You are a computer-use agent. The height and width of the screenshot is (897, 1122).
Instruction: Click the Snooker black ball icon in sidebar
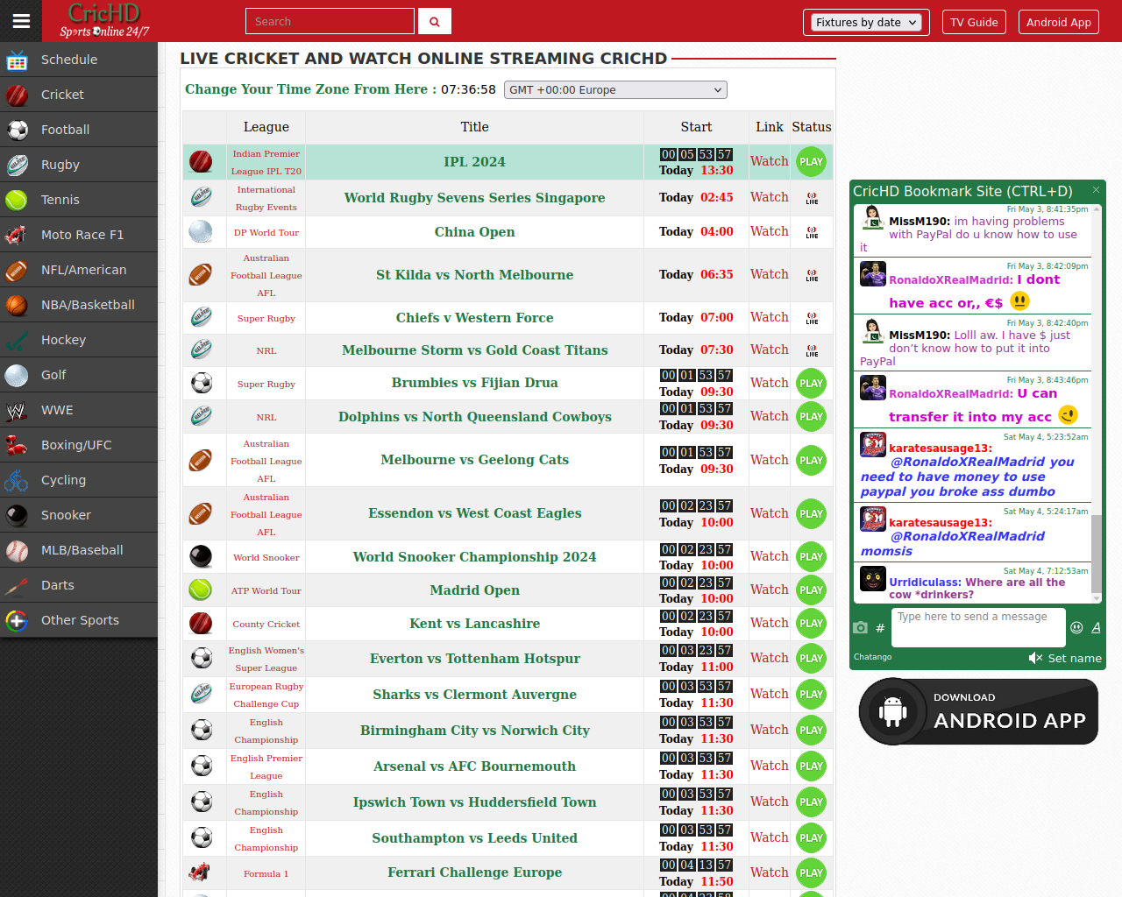point(18,515)
